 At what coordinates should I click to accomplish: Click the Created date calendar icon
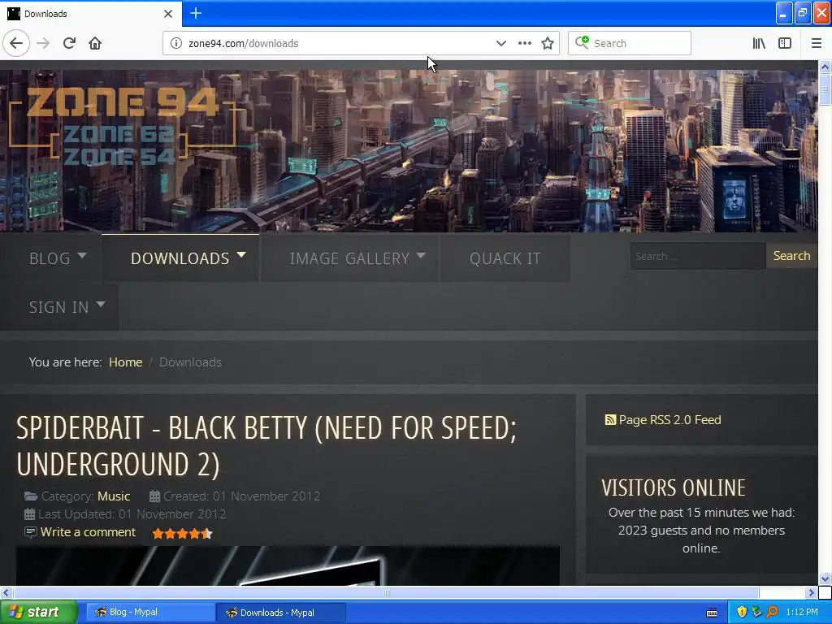tap(154, 496)
